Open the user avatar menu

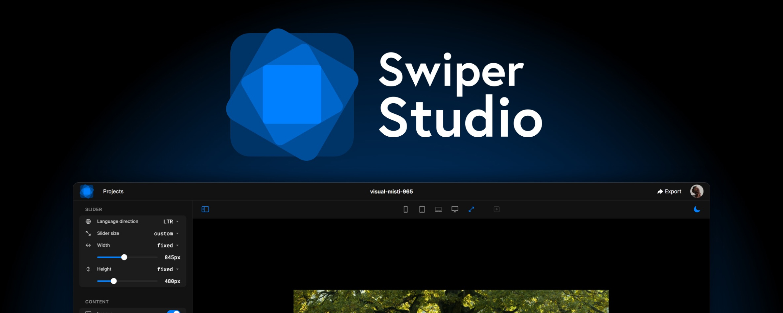697,191
